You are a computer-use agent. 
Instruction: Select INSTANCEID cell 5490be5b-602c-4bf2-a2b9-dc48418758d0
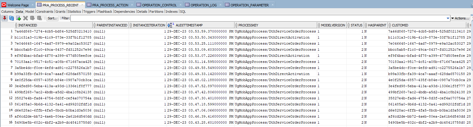53,122
